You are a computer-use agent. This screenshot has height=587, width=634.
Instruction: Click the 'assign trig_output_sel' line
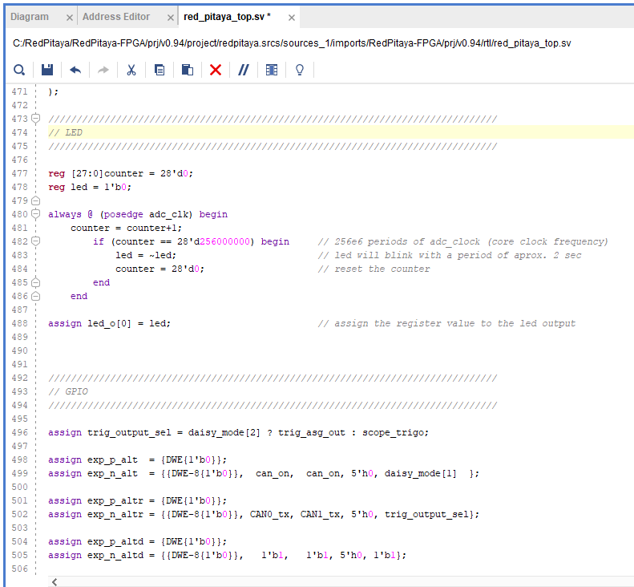point(238,432)
